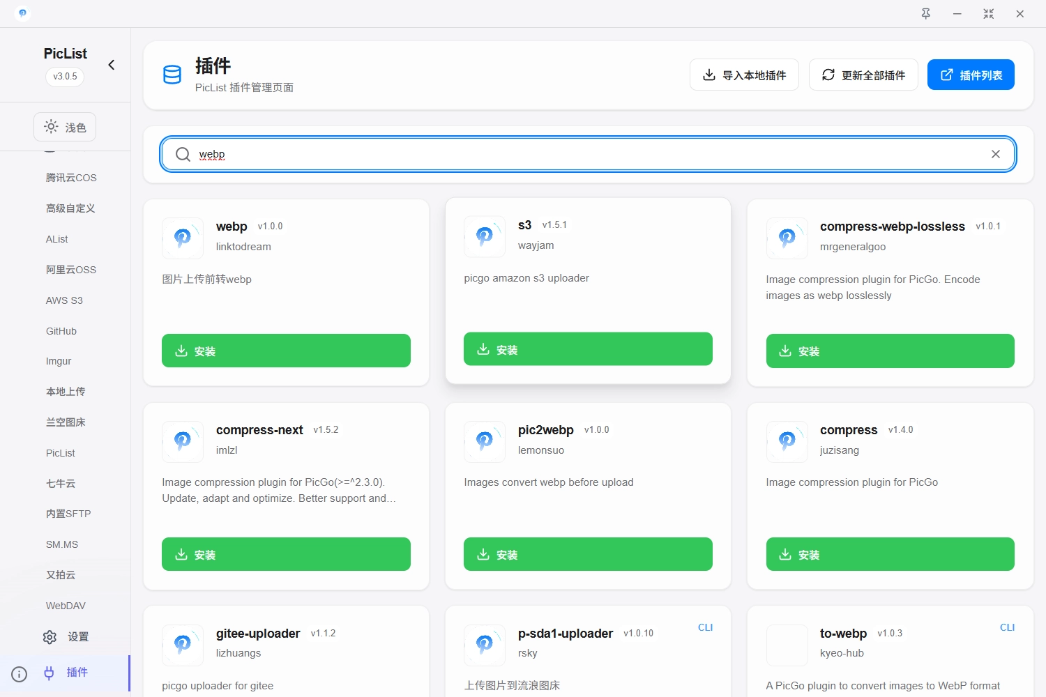This screenshot has width=1046, height=697.
Task: Click the s3 plugin logo icon
Action: [485, 237]
